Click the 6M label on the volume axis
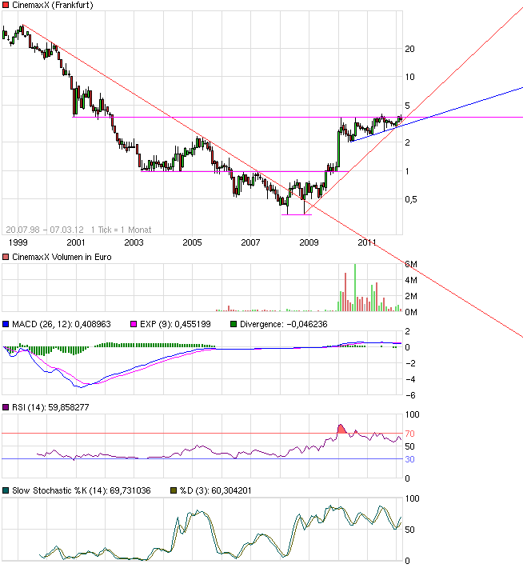The height and width of the screenshot is (568, 523). coord(412,265)
